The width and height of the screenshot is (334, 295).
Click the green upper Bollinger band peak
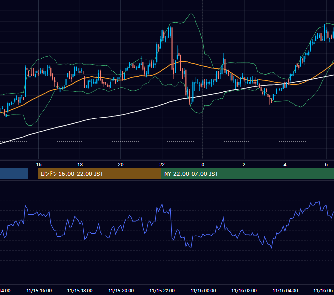pyautogui.click(x=191, y=14)
